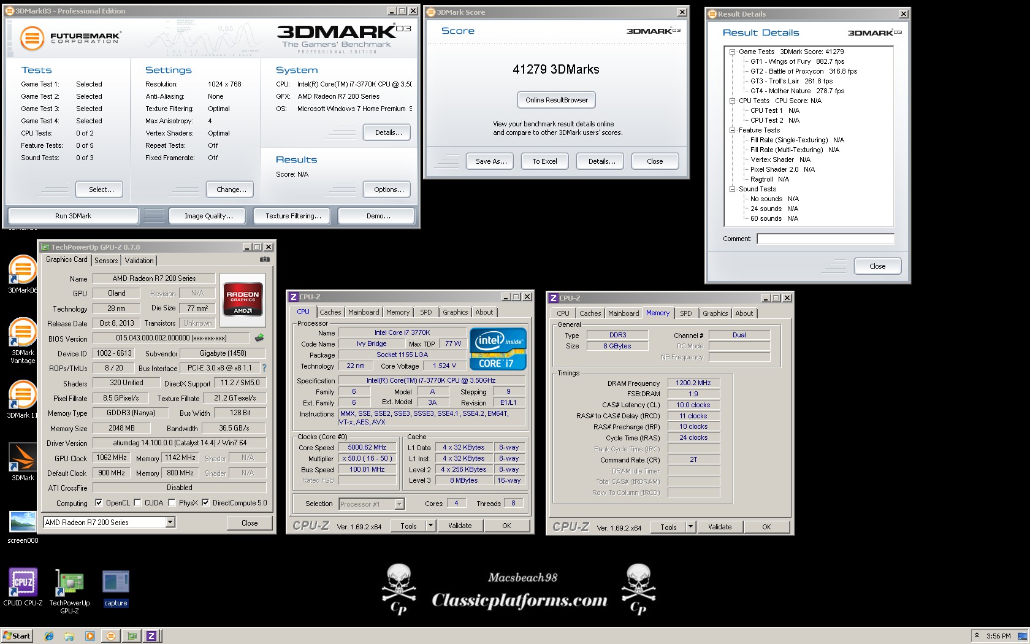Click the BIOS save chip icon in GPU-Z
The image size is (1030, 644).
259,337
